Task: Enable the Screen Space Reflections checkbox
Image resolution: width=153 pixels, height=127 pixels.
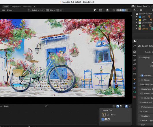Action: tap(142, 93)
